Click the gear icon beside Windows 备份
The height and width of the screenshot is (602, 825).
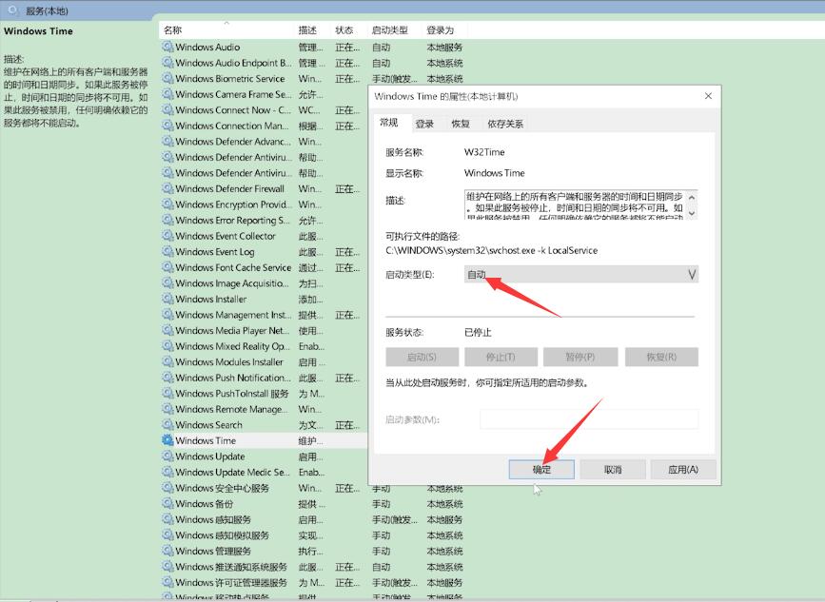pyautogui.click(x=167, y=503)
